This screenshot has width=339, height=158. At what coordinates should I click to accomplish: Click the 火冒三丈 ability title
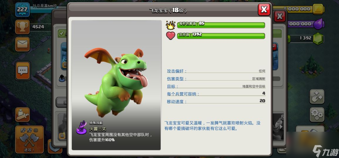(98, 129)
